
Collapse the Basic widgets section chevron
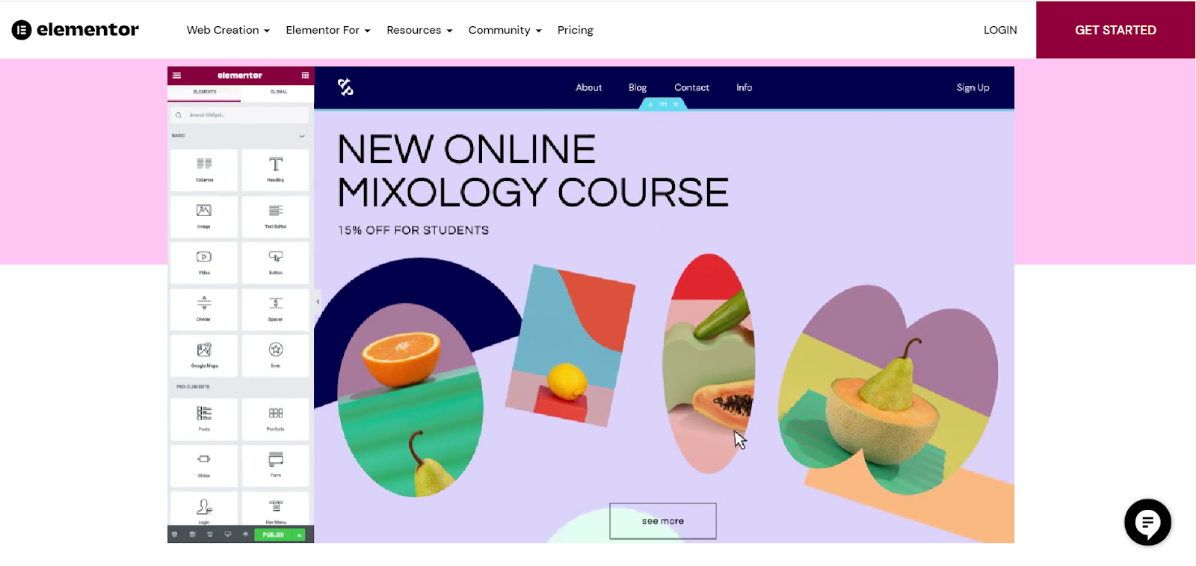[302, 136]
